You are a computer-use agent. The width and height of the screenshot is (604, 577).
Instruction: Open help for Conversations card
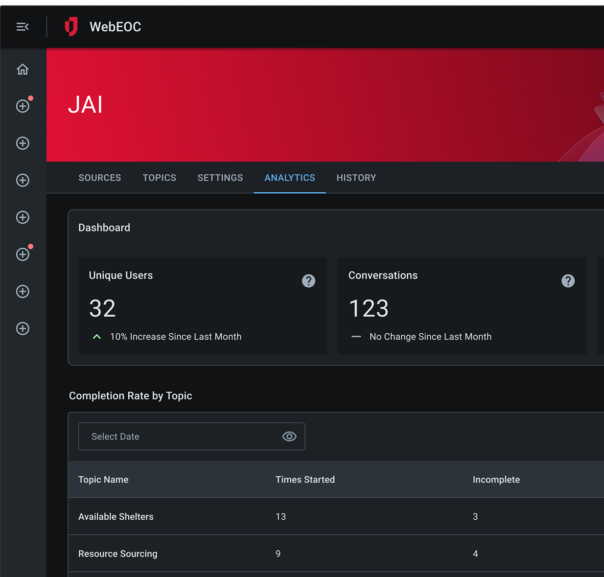(568, 281)
